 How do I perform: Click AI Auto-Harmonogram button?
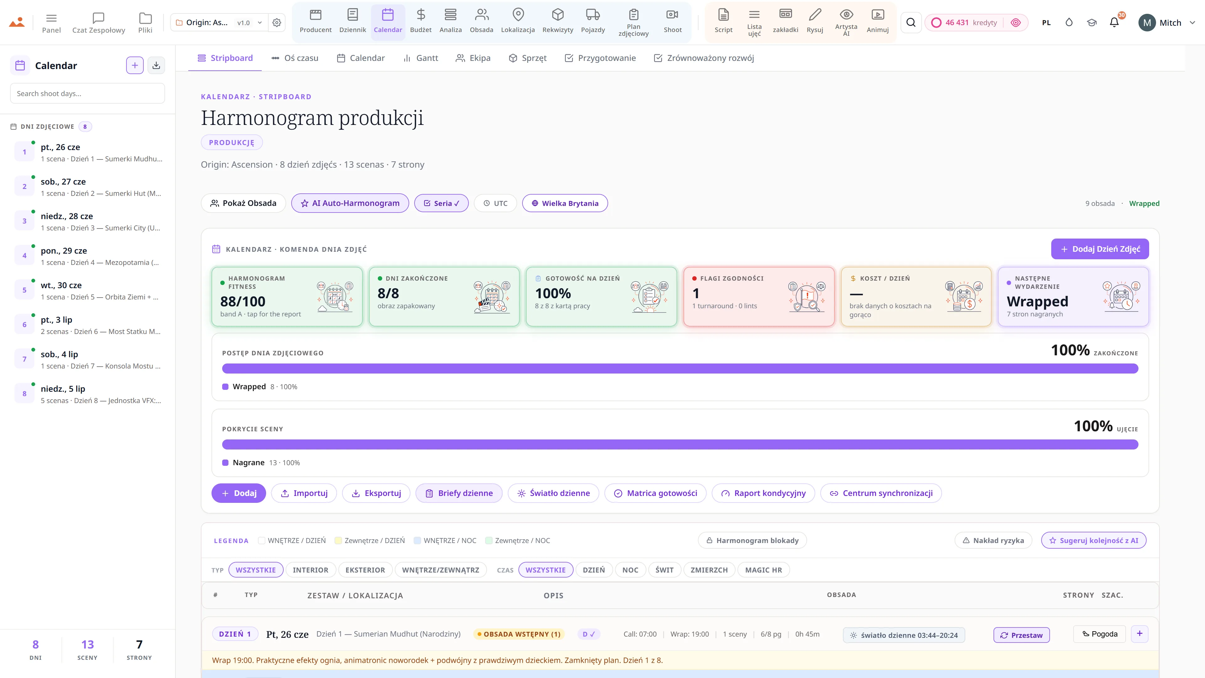(350, 203)
